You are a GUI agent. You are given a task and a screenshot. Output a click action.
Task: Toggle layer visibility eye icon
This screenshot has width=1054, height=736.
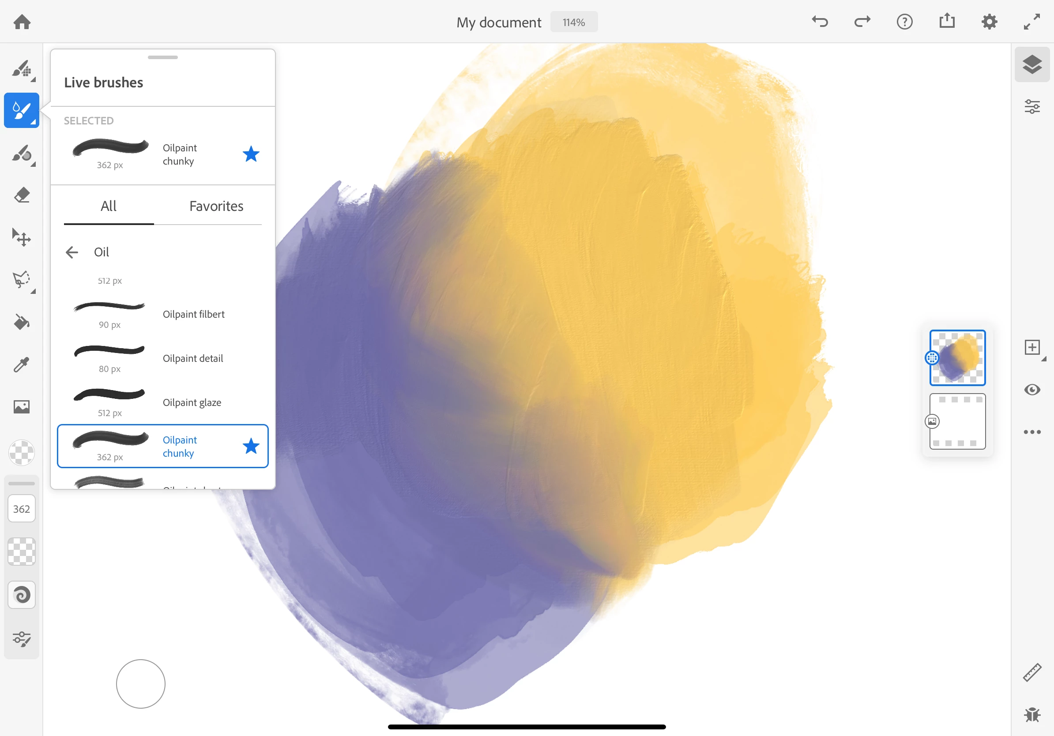tap(1032, 390)
